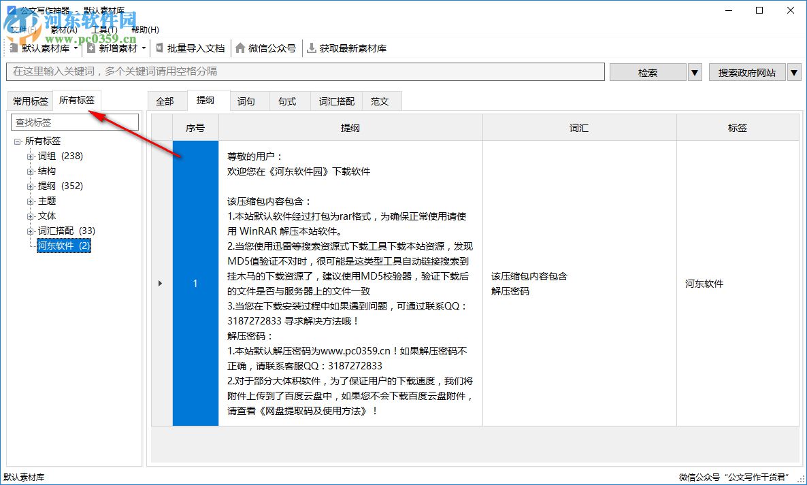
Task: Select the 文体 tree item label
Action: pos(47,216)
